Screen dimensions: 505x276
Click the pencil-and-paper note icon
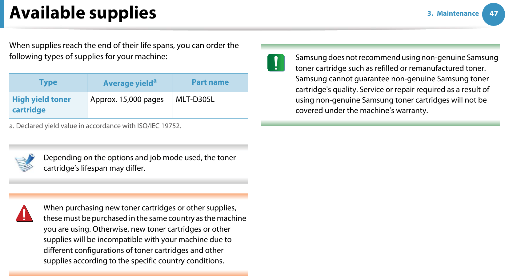pos(25,162)
